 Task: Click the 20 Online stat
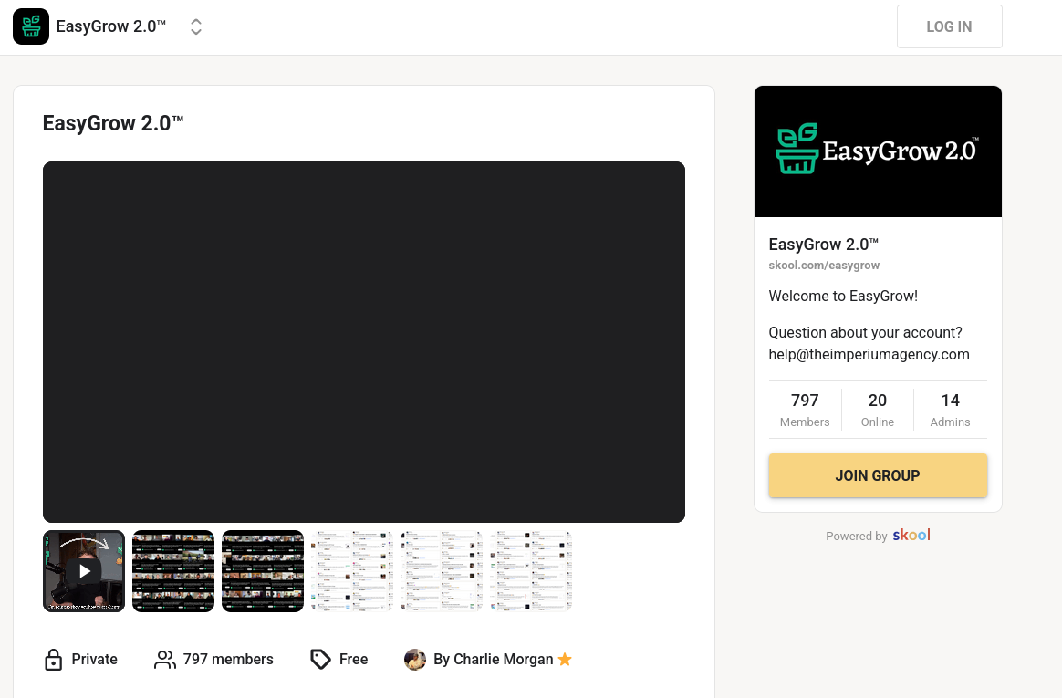(877, 410)
